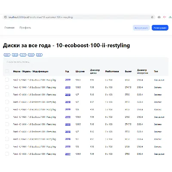172x172 pixels.
Task: Select the 2017 year chip
Action: 23,55
